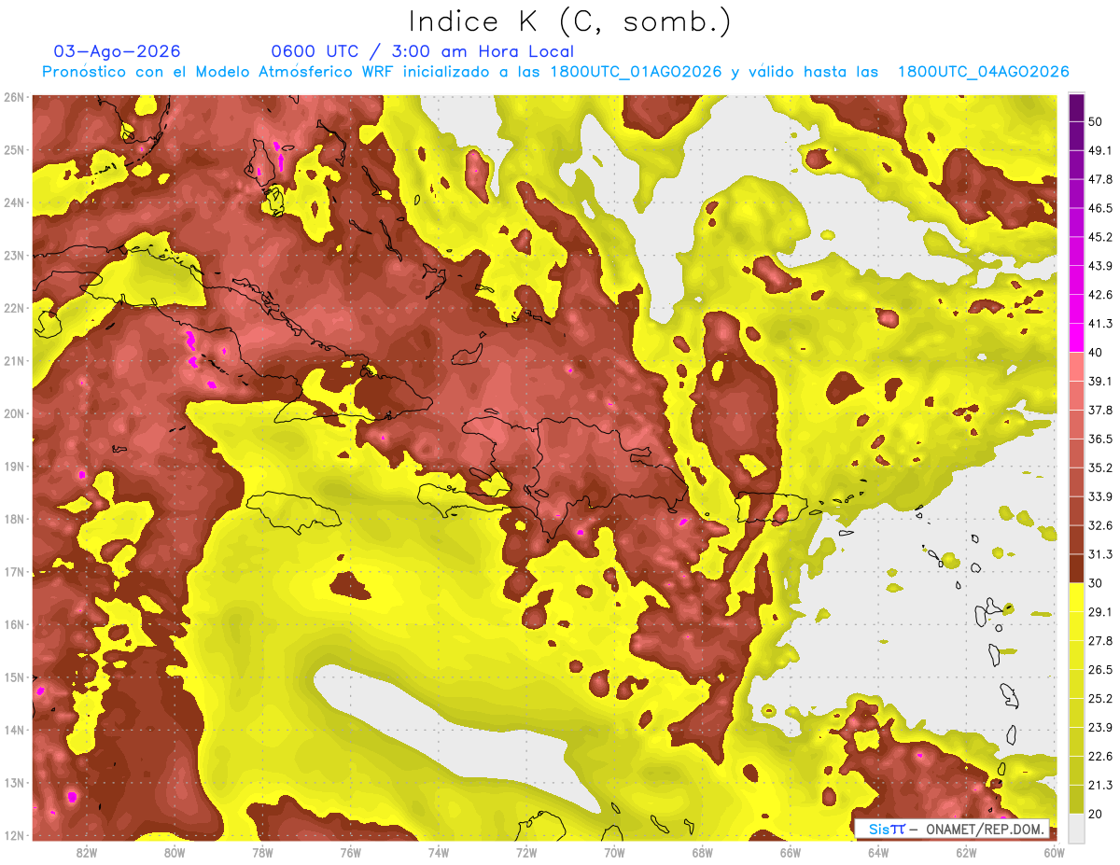Pick the magenta swatch between 40 and 41.3
Viewport: 1120px width, 865px height.
1076,338
